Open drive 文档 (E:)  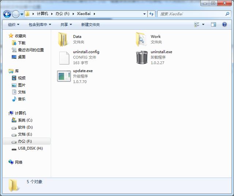click(25, 134)
